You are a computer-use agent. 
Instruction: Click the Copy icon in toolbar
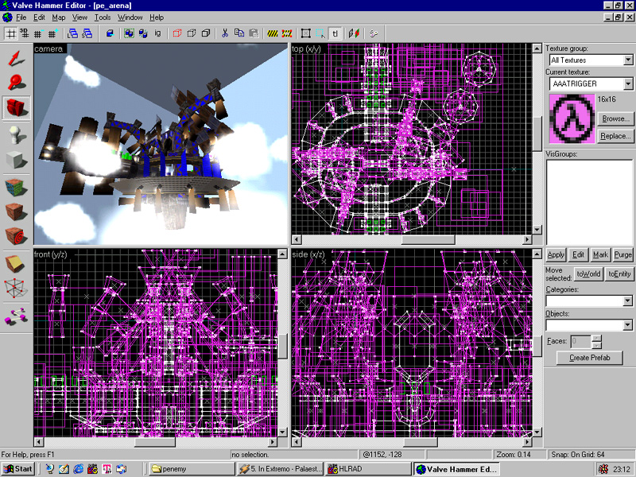click(239, 33)
